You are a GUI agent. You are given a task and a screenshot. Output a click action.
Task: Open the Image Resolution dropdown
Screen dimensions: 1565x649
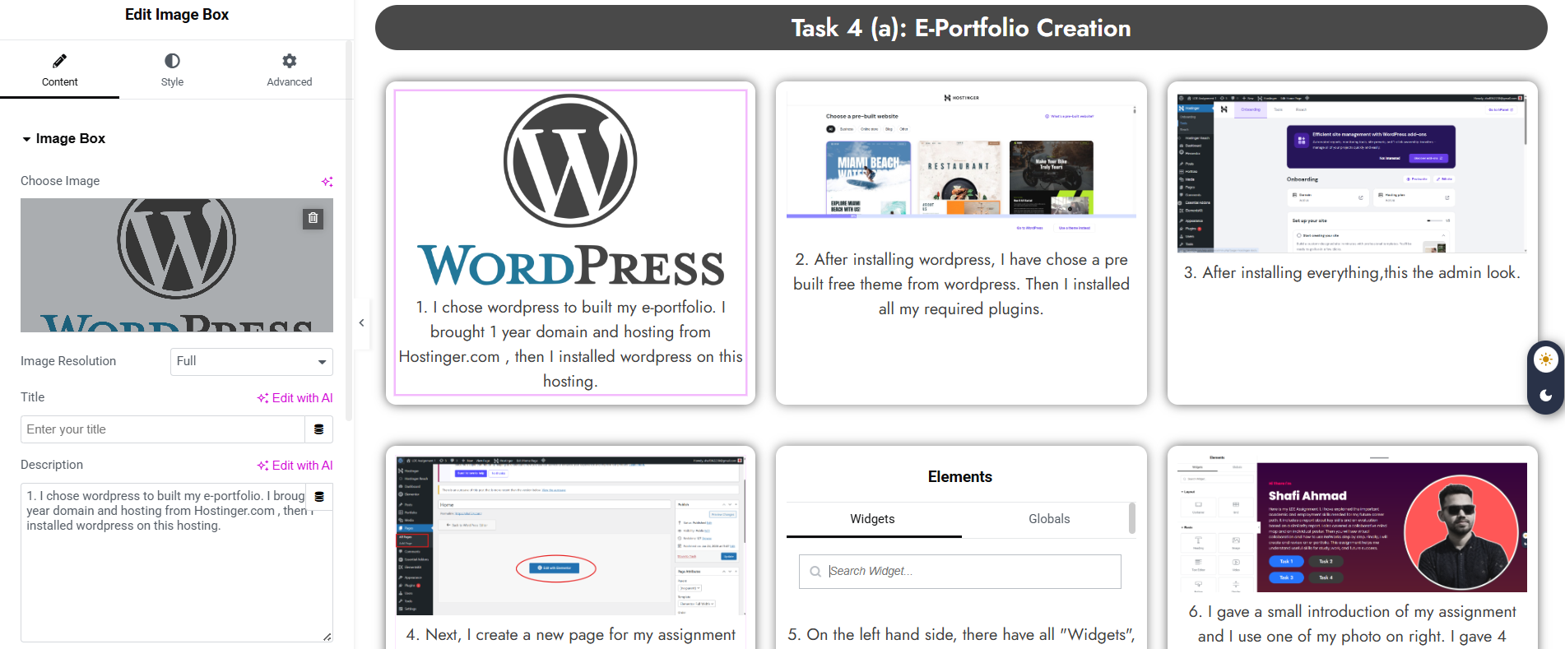[x=251, y=361]
